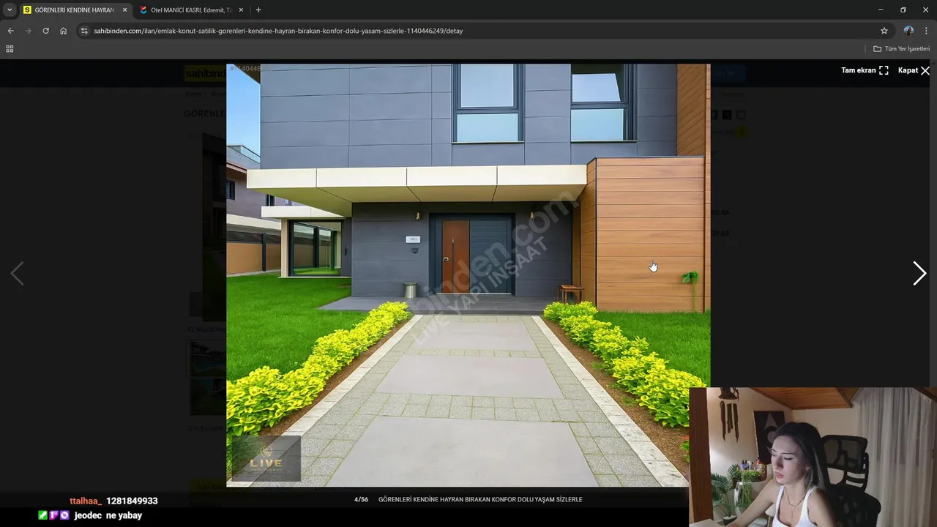Open Tüm Yer İşaretleri bookmarks folder
The height and width of the screenshot is (527, 937).
(901, 48)
